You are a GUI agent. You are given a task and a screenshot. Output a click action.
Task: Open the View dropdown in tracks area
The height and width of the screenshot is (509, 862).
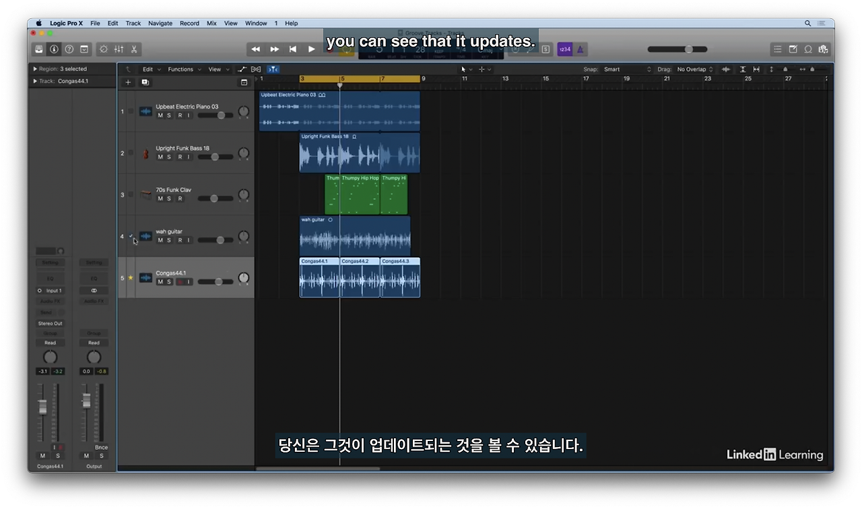218,69
